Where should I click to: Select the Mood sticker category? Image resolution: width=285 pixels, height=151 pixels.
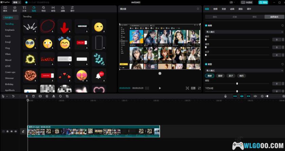pyautogui.click(x=8, y=60)
